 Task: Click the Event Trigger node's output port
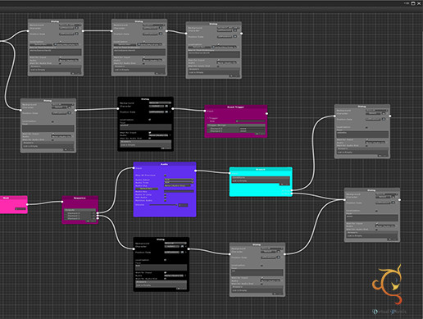click(266, 113)
